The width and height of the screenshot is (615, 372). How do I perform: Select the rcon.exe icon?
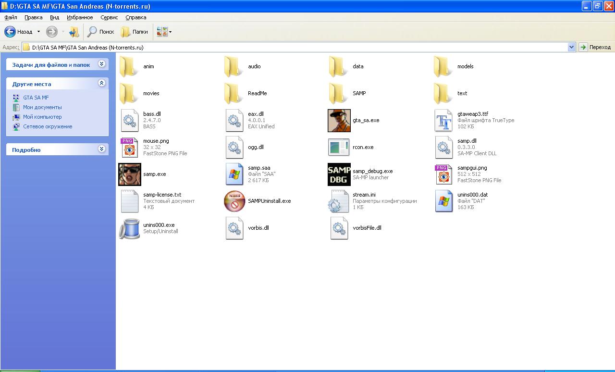click(x=339, y=147)
